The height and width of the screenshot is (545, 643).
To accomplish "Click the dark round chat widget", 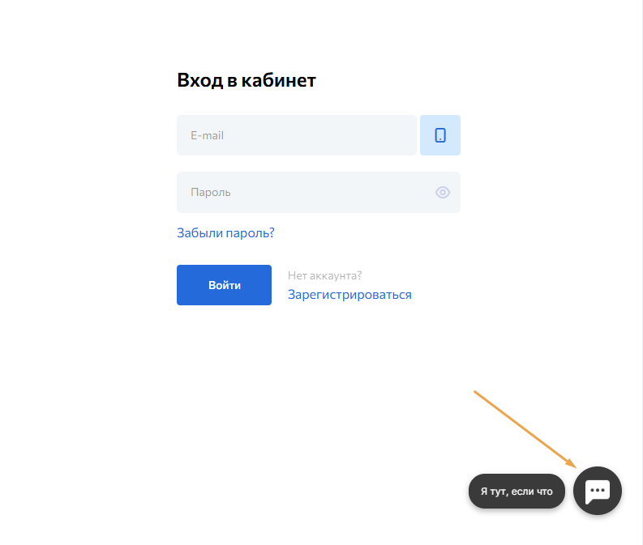I will 598,491.
